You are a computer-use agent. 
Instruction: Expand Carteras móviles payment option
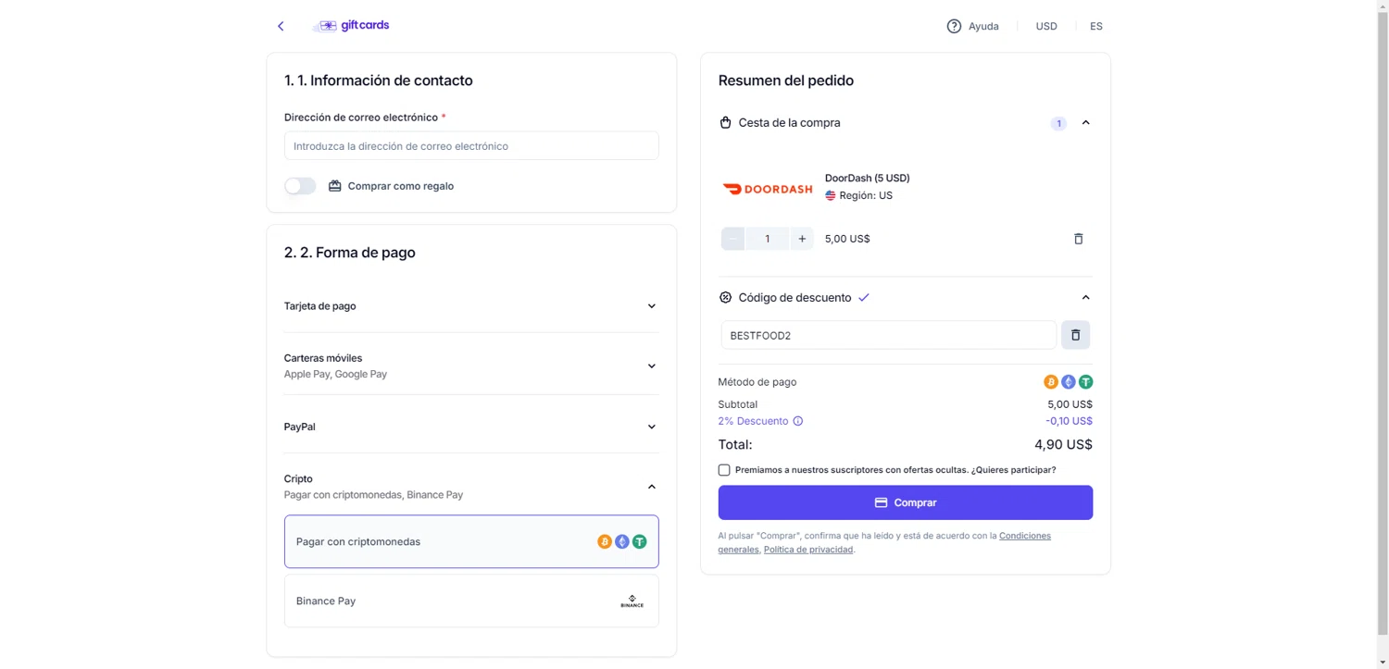(x=471, y=365)
